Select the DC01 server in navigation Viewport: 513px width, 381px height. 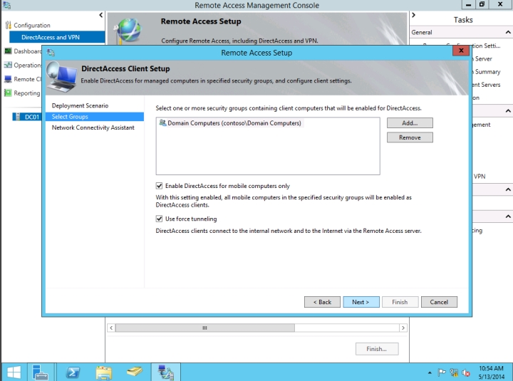pyautogui.click(x=28, y=117)
